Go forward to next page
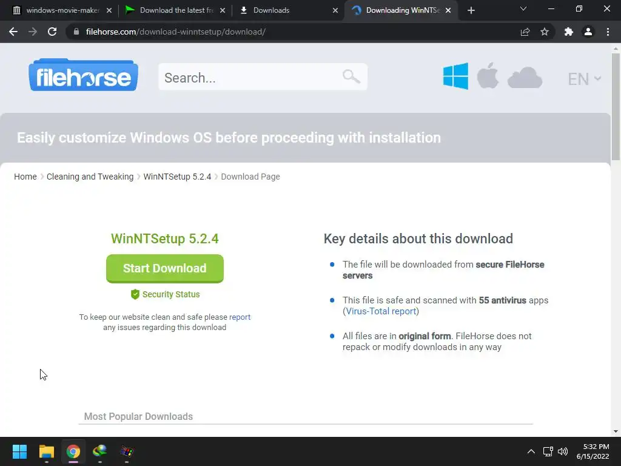Image resolution: width=621 pixels, height=466 pixels. pyautogui.click(x=33, y=32)
